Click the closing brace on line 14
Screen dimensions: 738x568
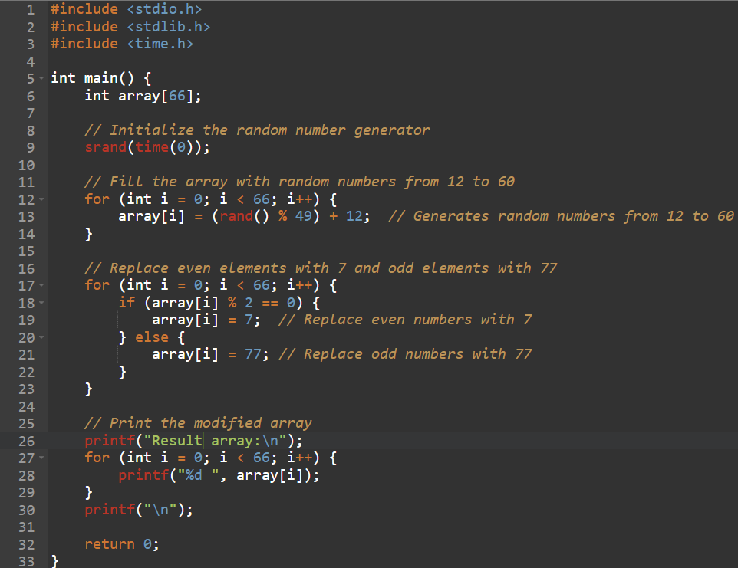[x=88, y=234]
